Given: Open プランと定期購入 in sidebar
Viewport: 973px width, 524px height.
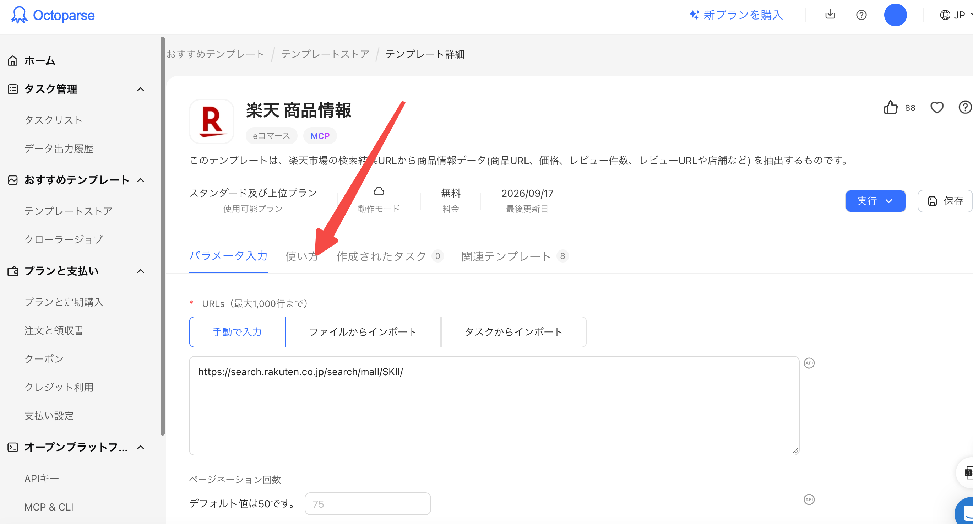Looking at the screenshot, I should pyautogui.click(x=64, y=302).
